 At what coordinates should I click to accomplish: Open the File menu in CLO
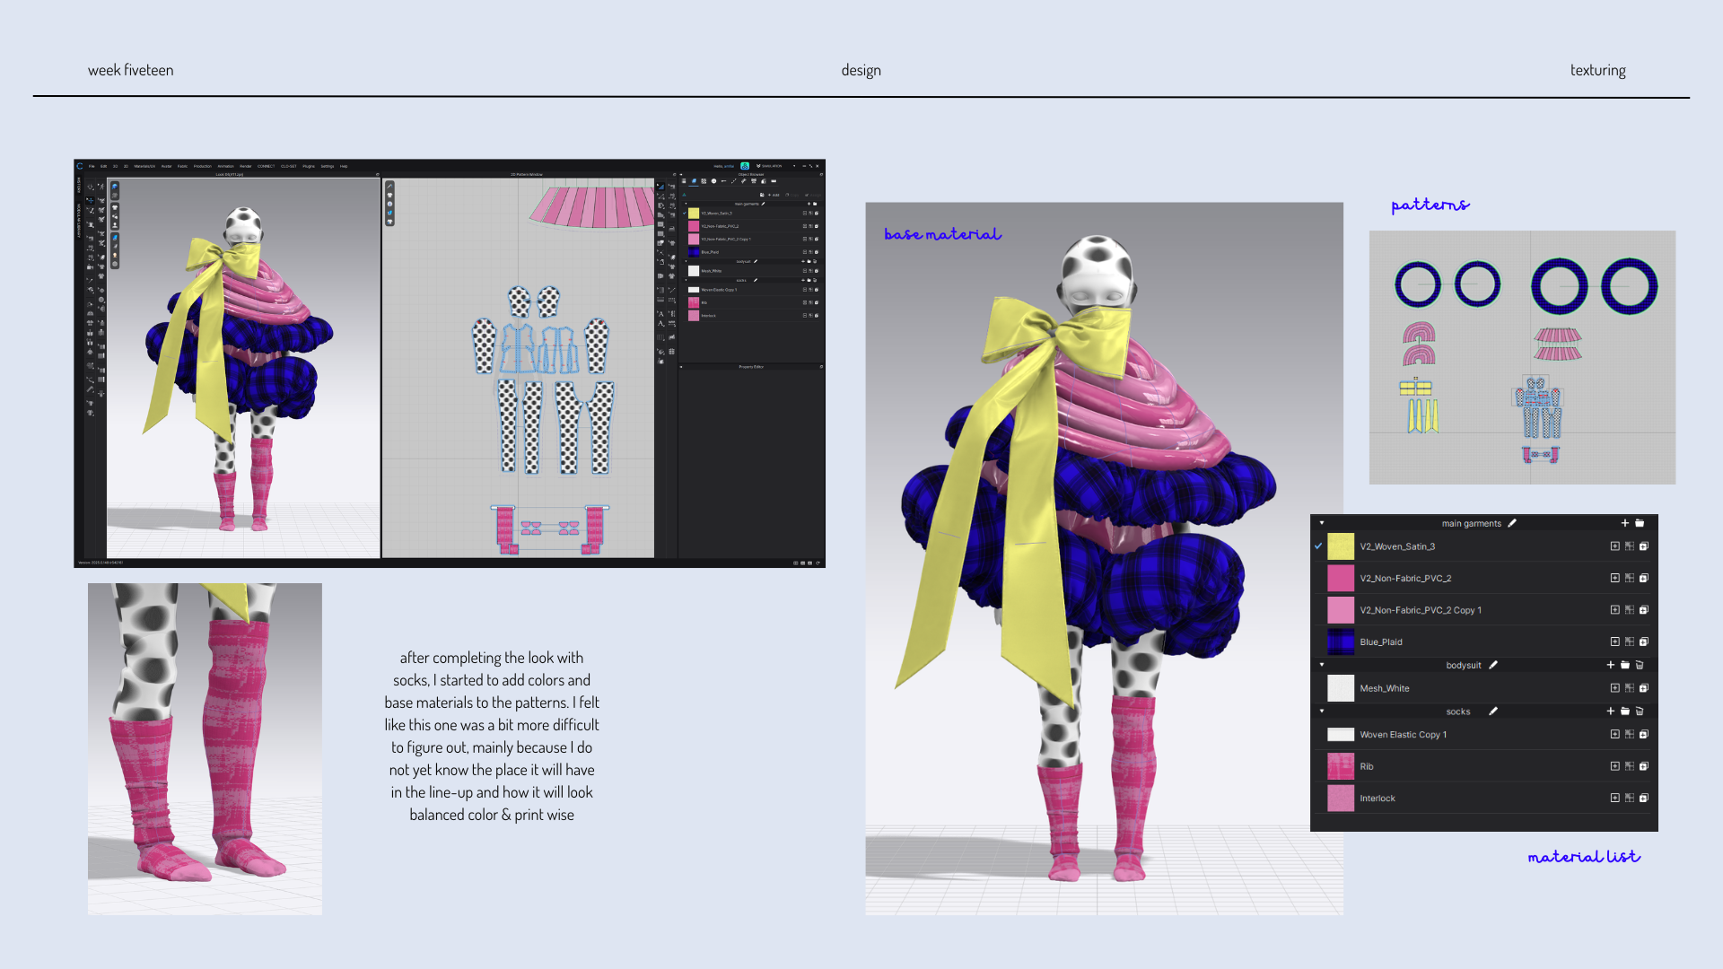[92, 166]
